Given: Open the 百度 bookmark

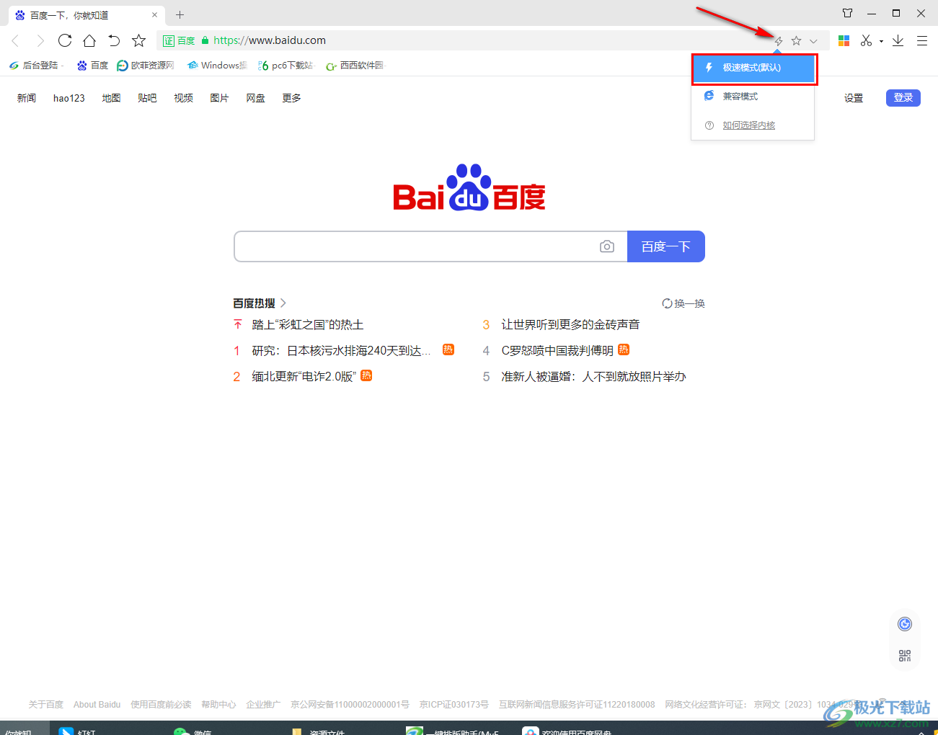Looking at the screenshot, I should pyautogui.click(x=93, y=66).
